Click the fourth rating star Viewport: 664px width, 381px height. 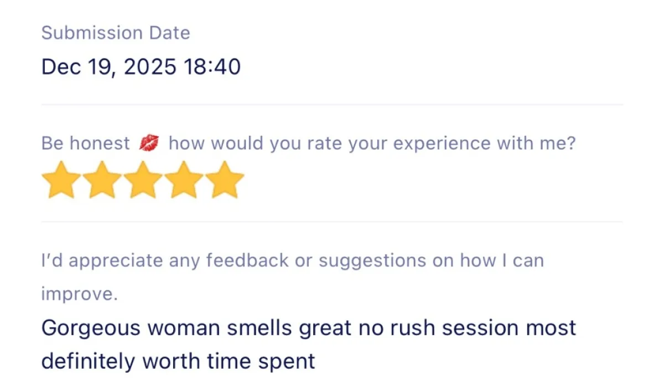tap(184, 180)
